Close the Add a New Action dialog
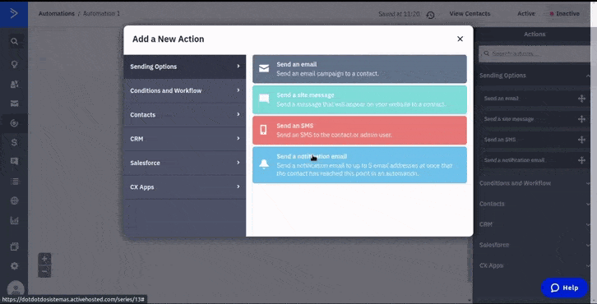This screenshot has height=304, width=597. [x=460, y=39]
